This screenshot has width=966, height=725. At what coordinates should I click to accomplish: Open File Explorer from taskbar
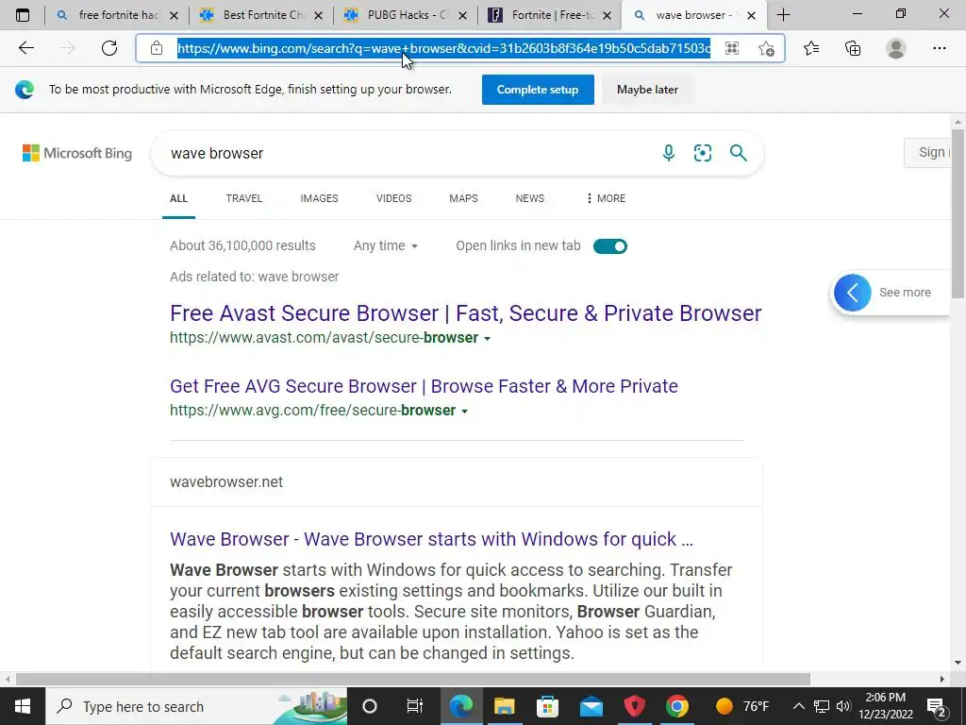(x=504, y=706)
